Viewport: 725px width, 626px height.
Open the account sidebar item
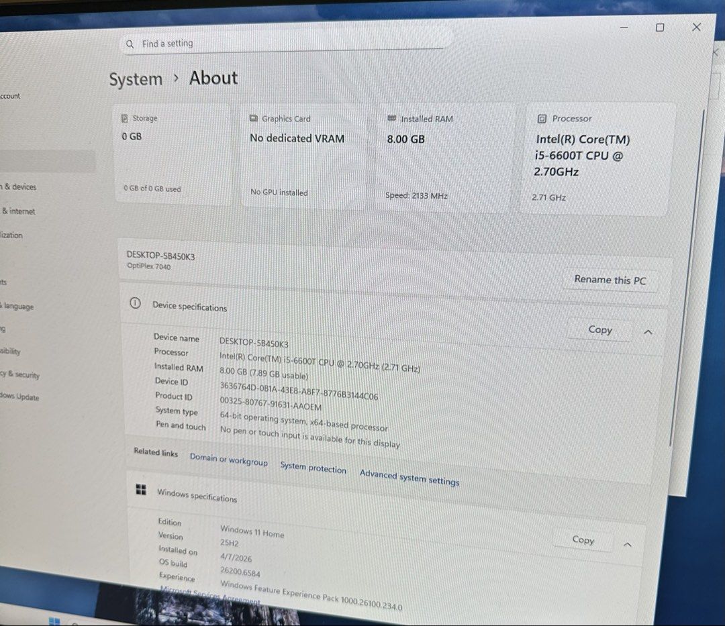pos(10,96)
